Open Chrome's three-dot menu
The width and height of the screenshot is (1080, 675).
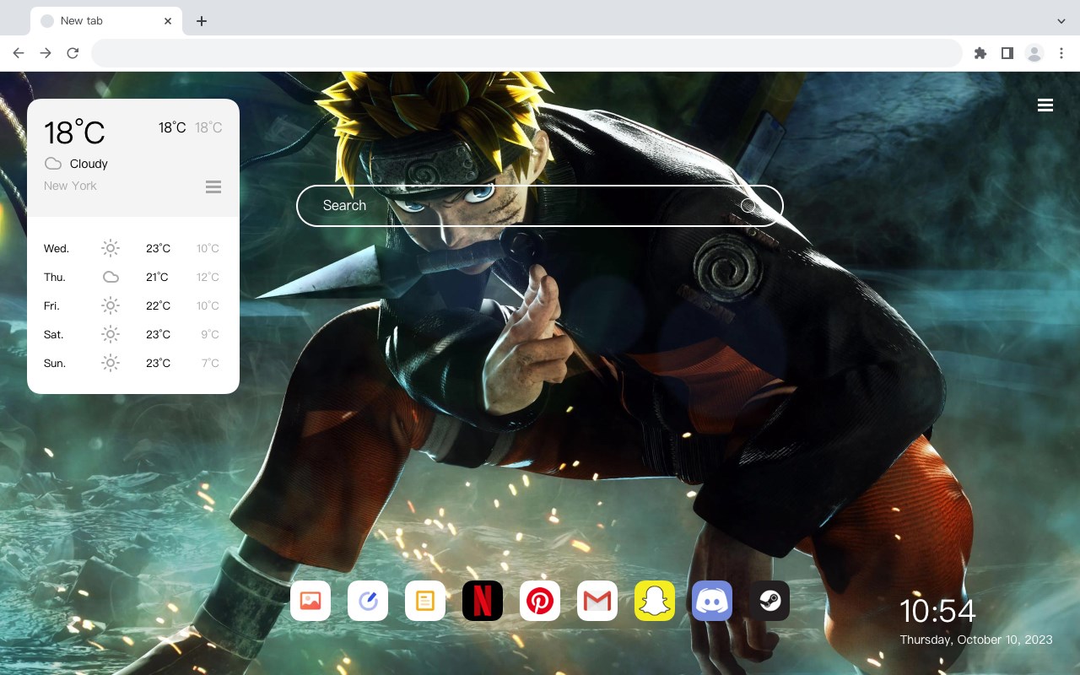click(x=1061, y=53)
